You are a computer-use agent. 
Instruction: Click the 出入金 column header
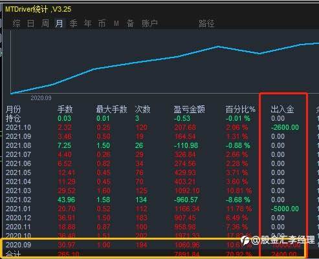coord(282,109)
